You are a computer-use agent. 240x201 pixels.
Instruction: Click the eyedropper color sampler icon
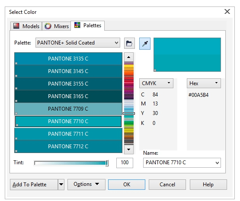[145, 44]
